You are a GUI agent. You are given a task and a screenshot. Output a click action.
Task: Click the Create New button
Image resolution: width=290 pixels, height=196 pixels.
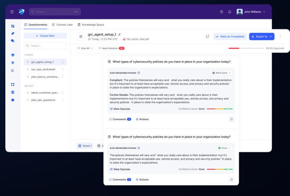point(45,36)
